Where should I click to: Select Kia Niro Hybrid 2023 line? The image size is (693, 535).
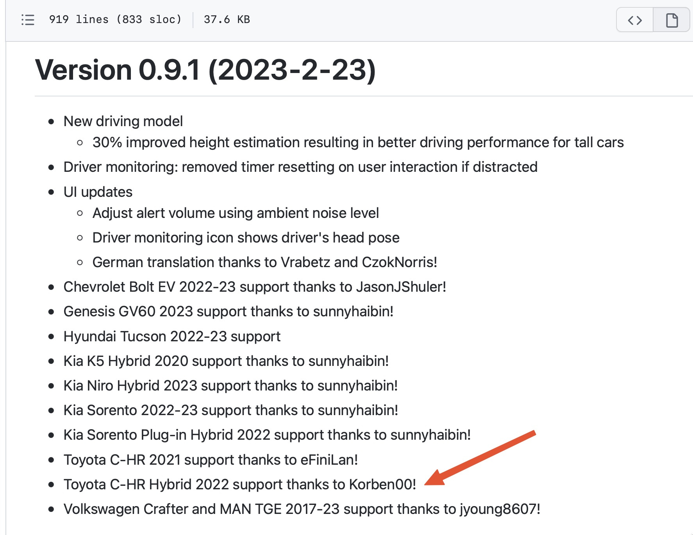pyautogui.click(x=230, y=386)
